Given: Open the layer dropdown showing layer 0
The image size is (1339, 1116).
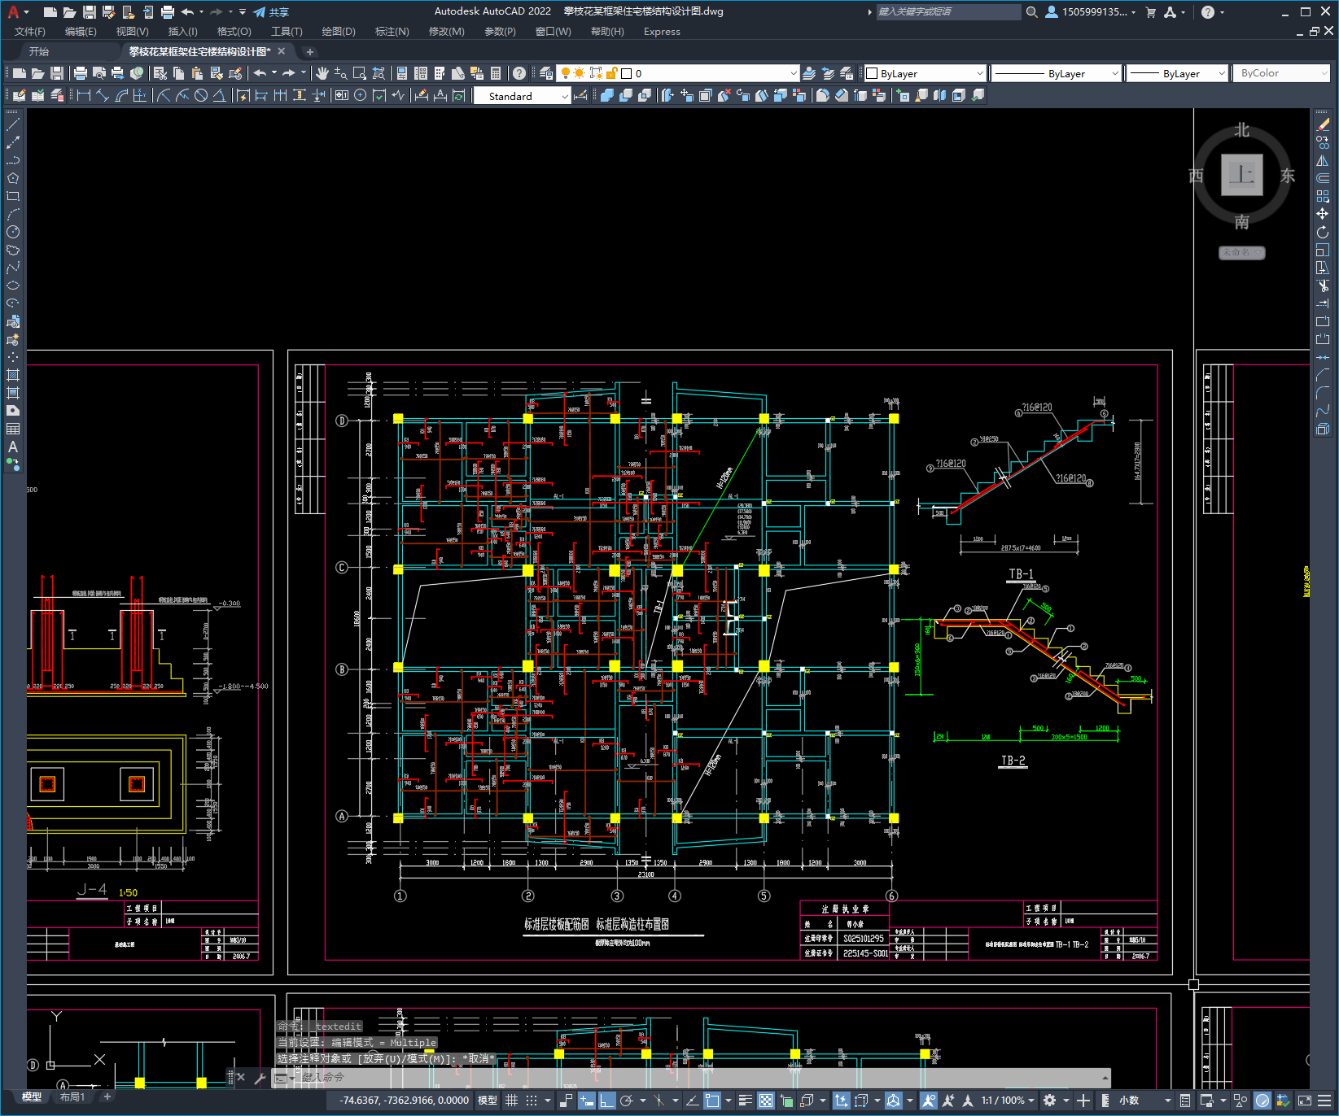Looking at the screenshot, I should [677, 73].
